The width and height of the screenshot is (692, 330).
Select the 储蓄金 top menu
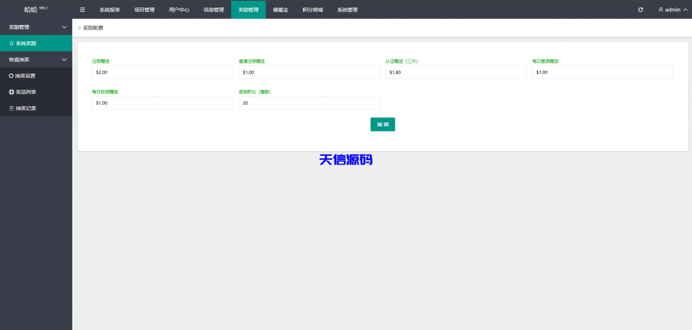pos(280,9)
